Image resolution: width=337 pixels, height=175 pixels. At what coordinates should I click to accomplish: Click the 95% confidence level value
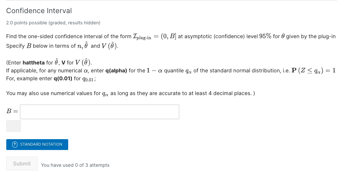pyautogui.click(x=265, y=36)
